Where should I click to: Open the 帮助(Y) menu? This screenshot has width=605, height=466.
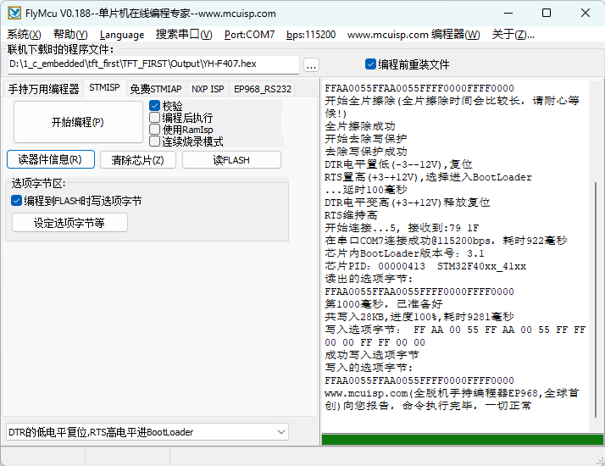[70, 35]
